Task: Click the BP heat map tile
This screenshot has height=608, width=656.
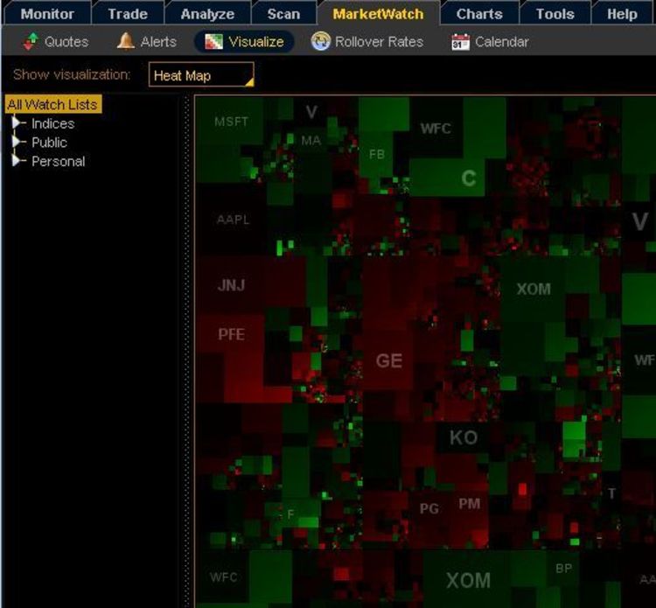Action: pyautogui.click(x=563, y=568)
